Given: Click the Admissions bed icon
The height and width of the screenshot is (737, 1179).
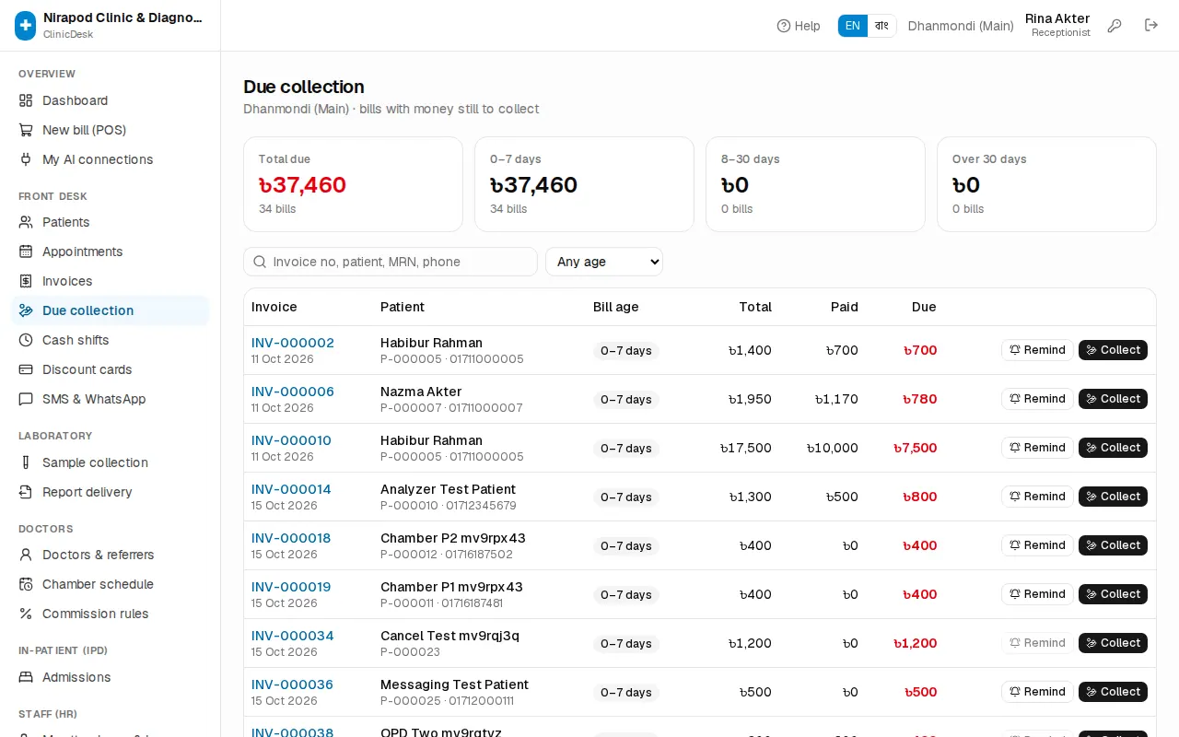Looking at the screenshot, I should (26, 677).
